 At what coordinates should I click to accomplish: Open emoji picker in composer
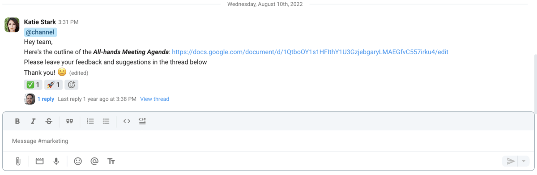coord(78,161)
